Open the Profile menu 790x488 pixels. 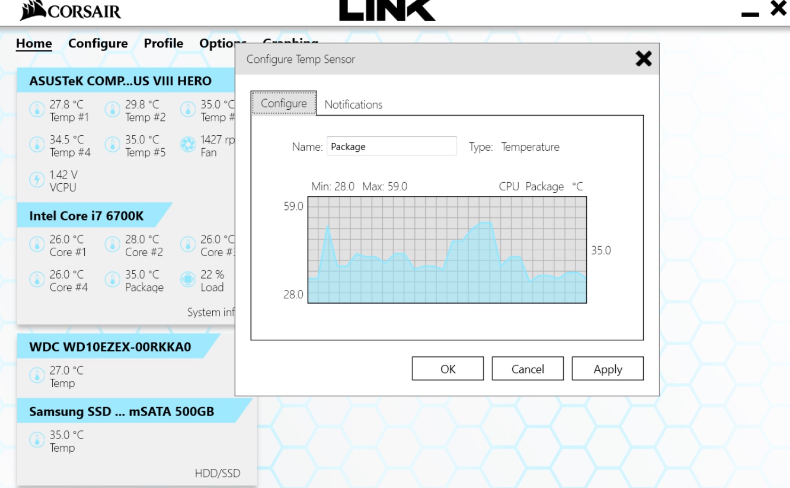point(164,43)
